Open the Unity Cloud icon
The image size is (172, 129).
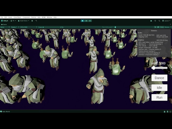[x=151, y=21]
